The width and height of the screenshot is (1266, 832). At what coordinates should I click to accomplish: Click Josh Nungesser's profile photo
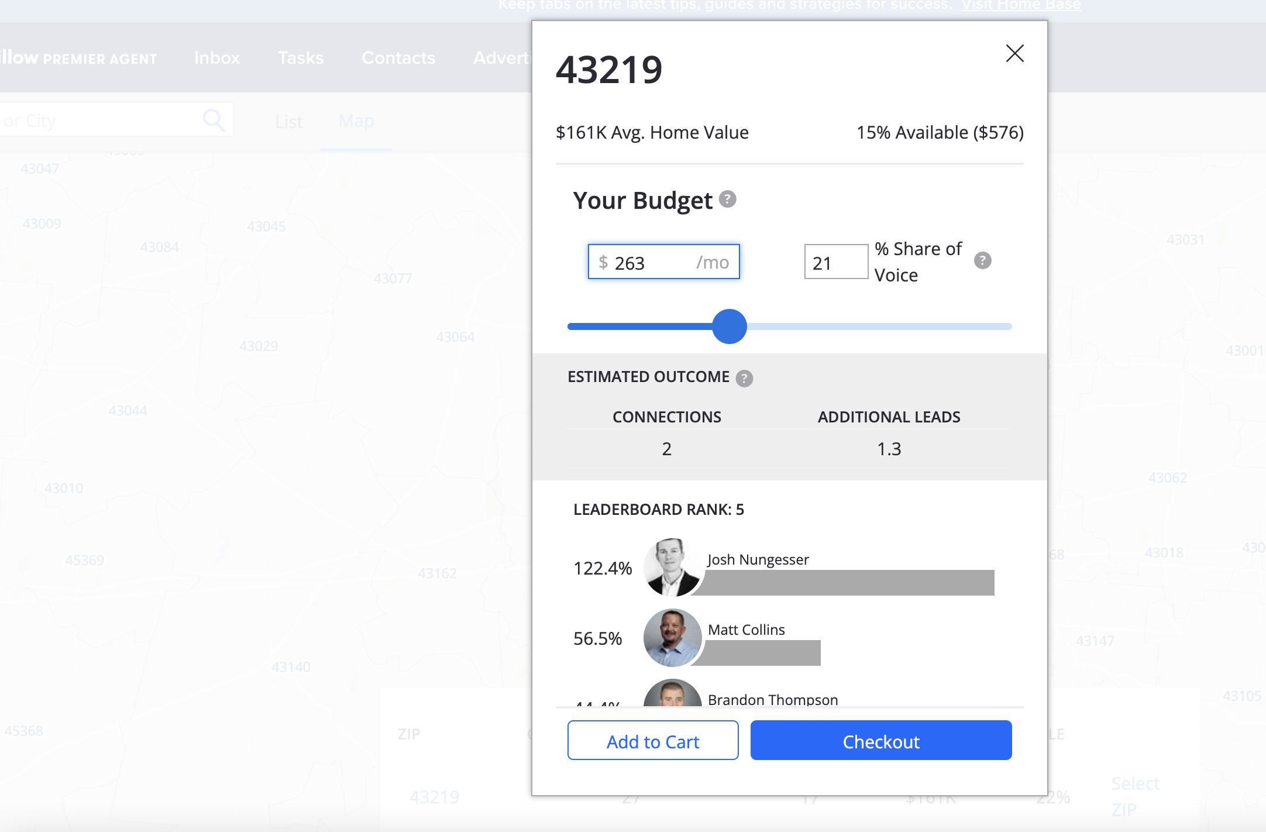(672, 567)
